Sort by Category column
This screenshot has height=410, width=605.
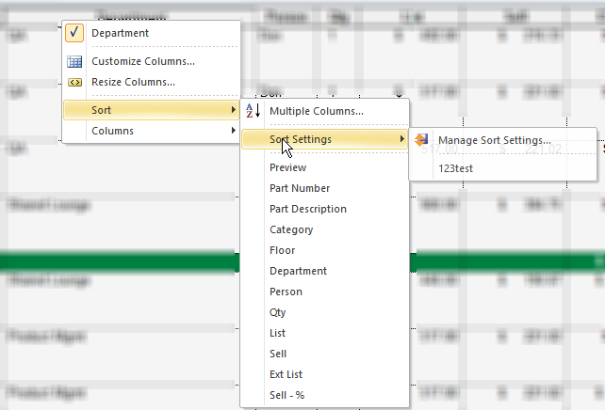[x=291, y=229]
